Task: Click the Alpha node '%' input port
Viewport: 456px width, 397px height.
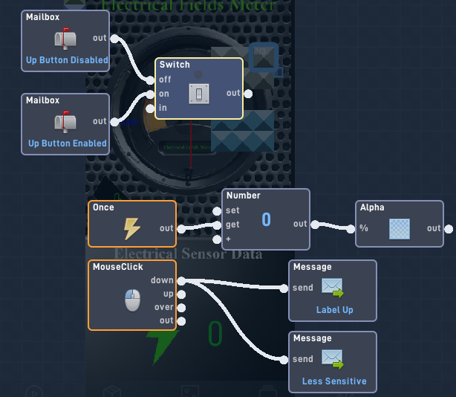Action: tap(351, 229)
